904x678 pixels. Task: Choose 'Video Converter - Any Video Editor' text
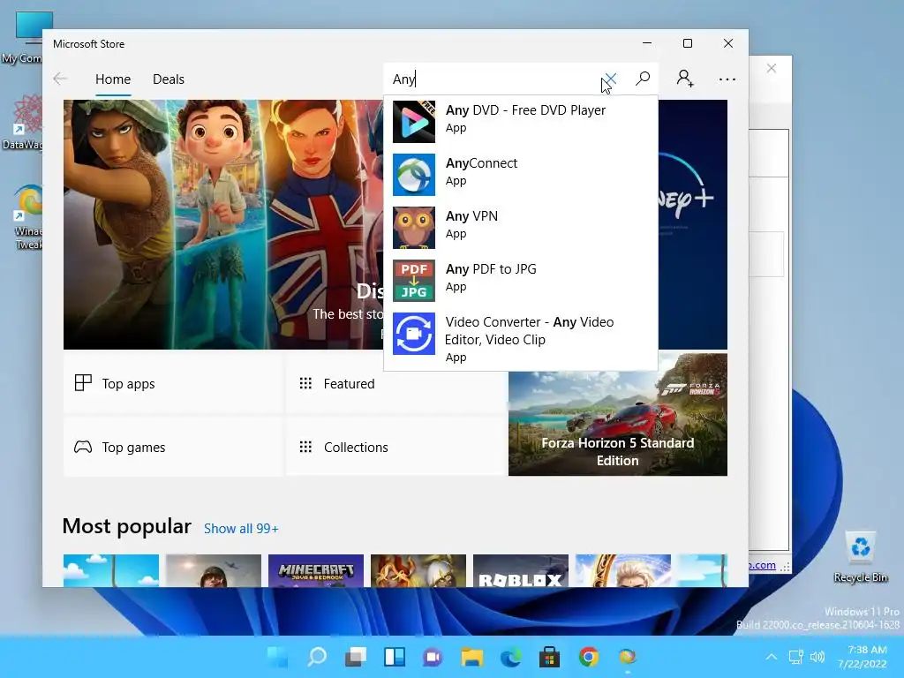point(530,331)
